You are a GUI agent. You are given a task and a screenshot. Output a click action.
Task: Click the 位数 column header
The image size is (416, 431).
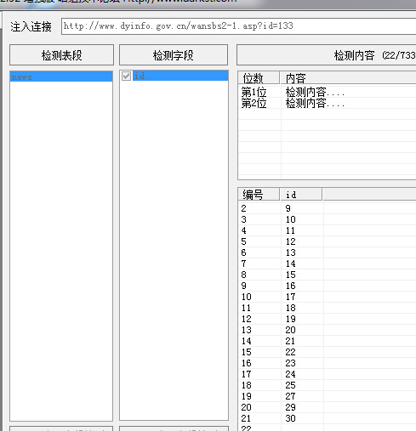coord(259,78)
